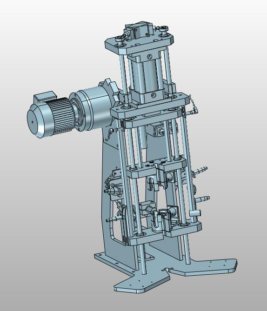Select the small valve block atop the top plate
267x311 pixels.
pos(139,29)
